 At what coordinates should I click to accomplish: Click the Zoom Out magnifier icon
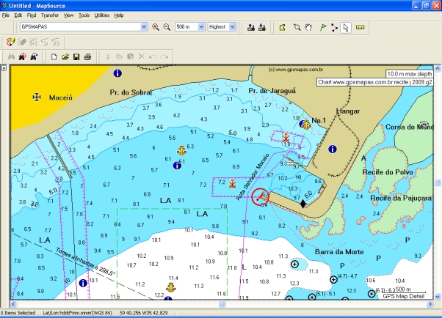pyautogui.click(x=167, y=27)
